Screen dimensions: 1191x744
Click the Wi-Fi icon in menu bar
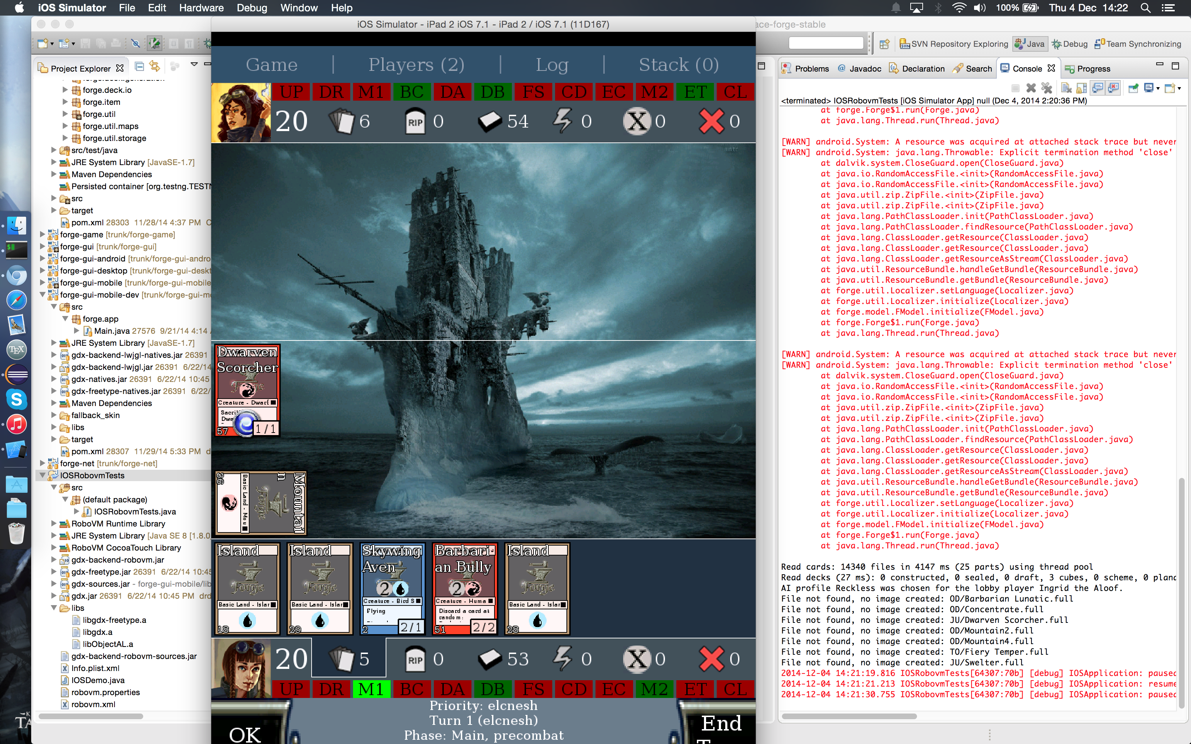coord(959,8)
